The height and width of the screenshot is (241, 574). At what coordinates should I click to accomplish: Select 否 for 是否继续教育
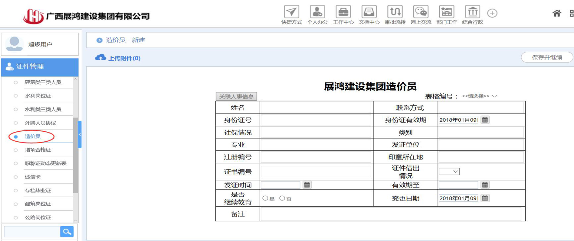click(x=282, y=198)
